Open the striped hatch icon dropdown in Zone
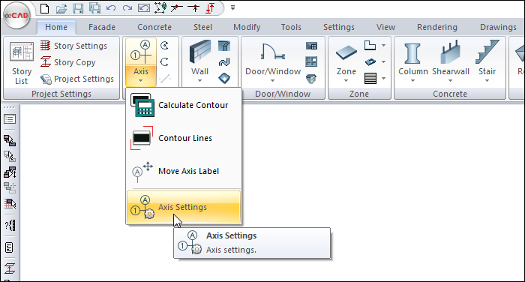 click(x=383, y=78)
